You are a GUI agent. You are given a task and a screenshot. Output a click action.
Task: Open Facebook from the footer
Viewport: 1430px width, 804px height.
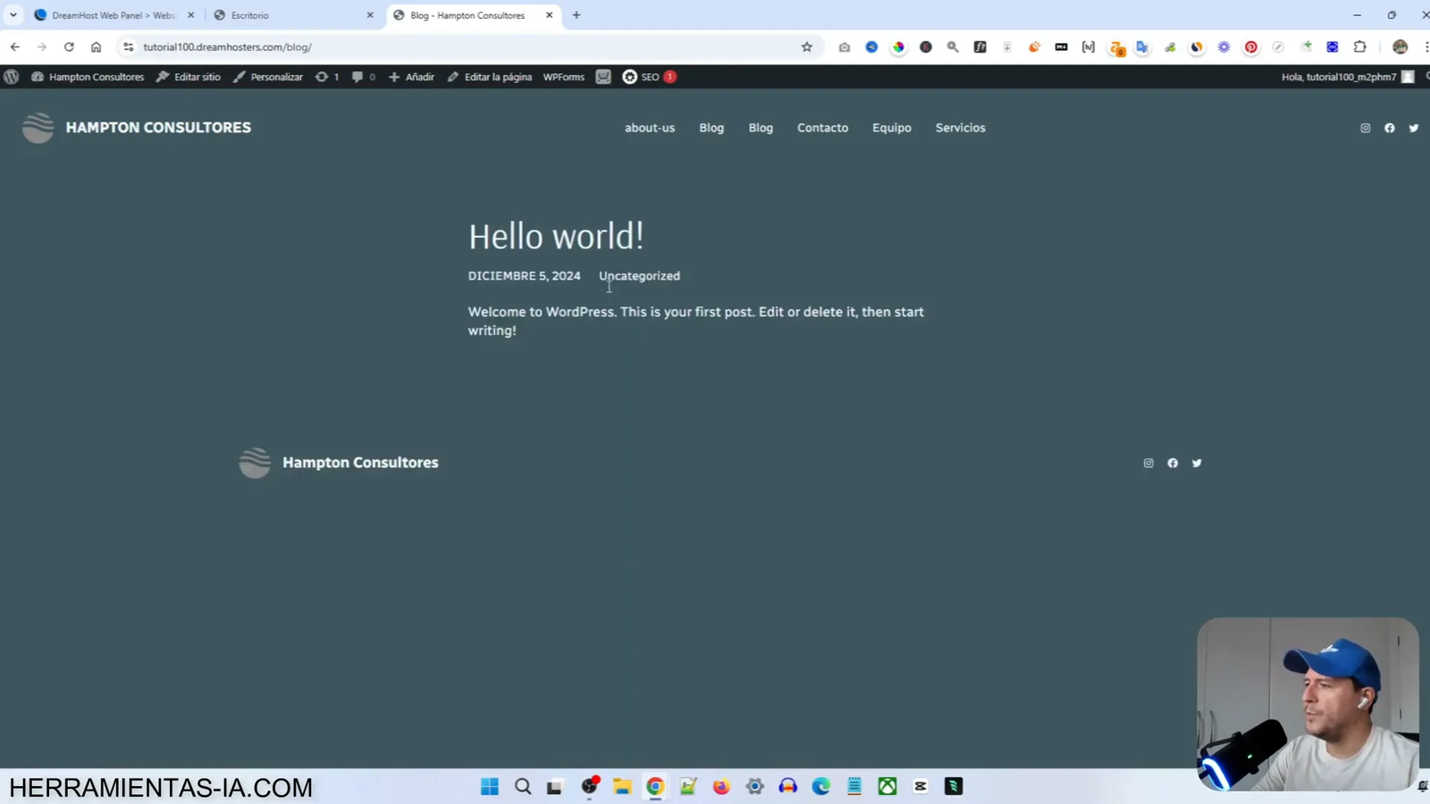pyautogui.click(x=1173, y=463)
